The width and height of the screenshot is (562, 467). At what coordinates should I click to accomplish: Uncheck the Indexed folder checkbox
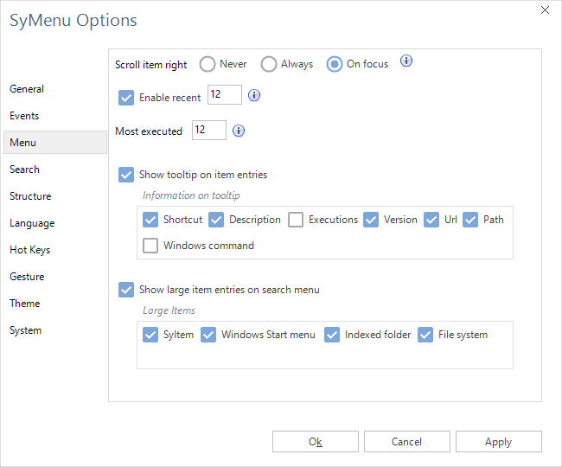tap(332, 335)
